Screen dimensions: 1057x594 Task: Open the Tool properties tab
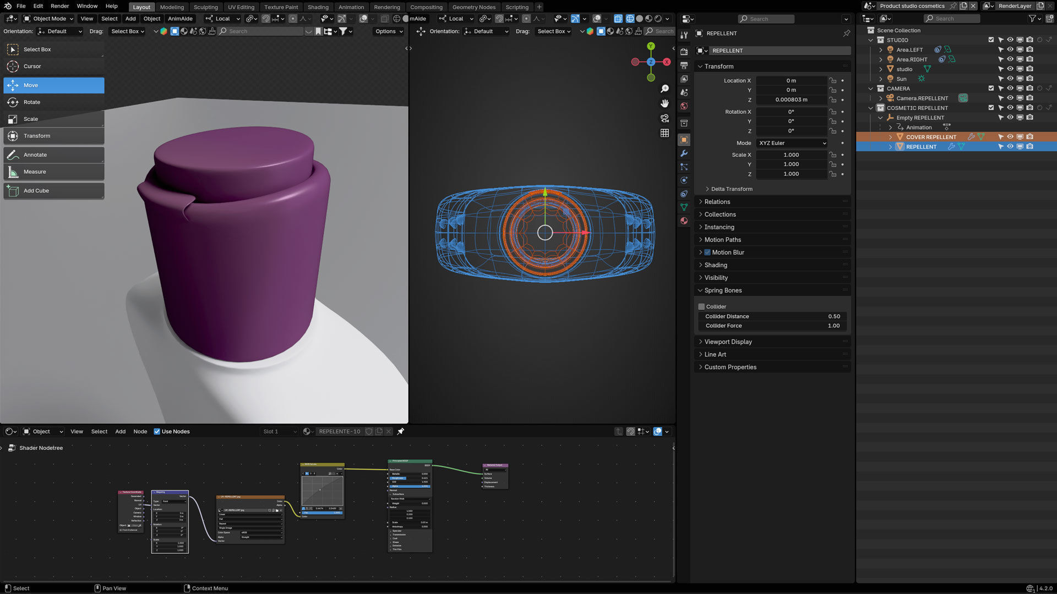pos(684,35)
